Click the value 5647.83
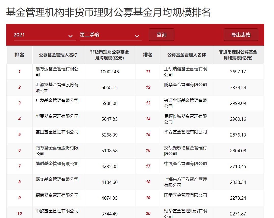Image resolution: width=274 pixels, height=218 pixels. click(109, 119)
